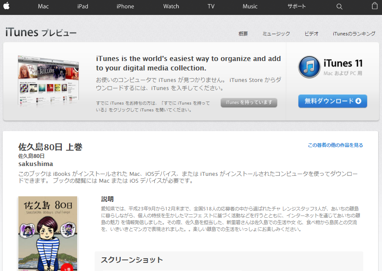
Task: Click the Apple logo icon
Action: pyautogui.click(x=6, y=6)
